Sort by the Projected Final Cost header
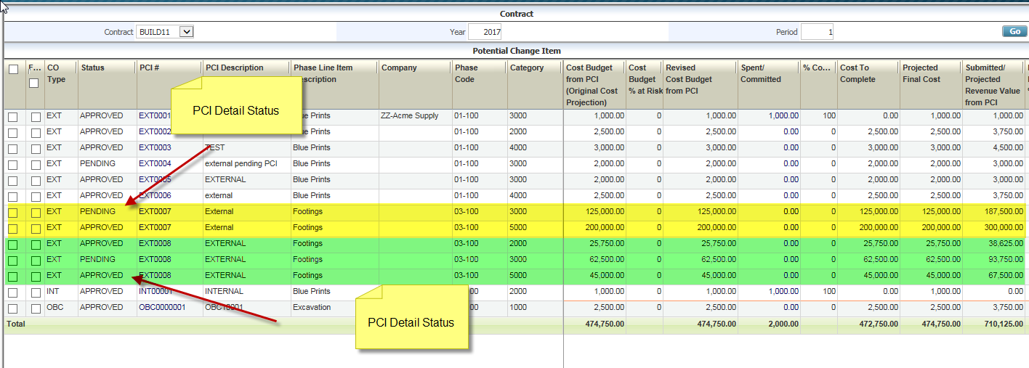Image resolution: width=1029 pixels, height=368 pixels. click(x=921, y=73)
